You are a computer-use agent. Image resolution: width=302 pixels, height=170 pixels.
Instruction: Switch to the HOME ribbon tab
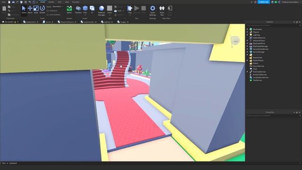42,2
